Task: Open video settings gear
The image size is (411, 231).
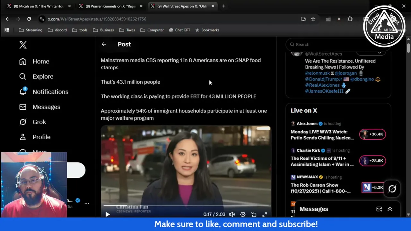Action: tap(243, 214)
